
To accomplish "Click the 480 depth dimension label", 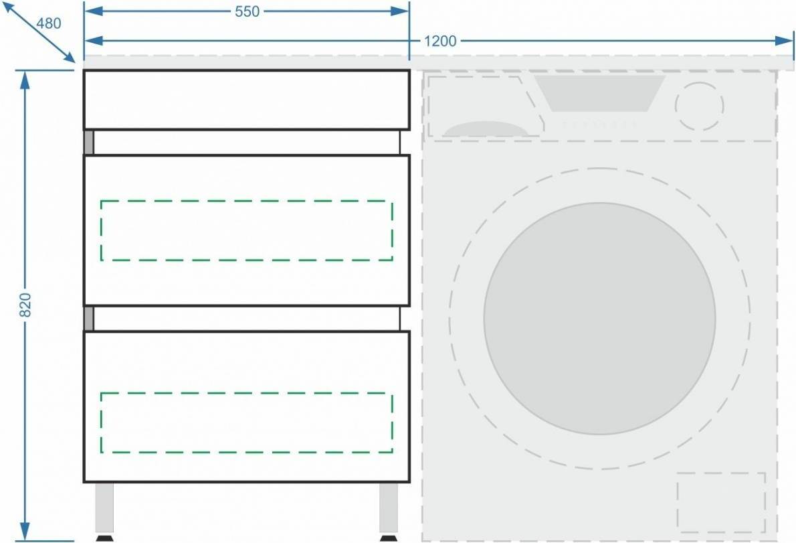I will tap(48, 23).
